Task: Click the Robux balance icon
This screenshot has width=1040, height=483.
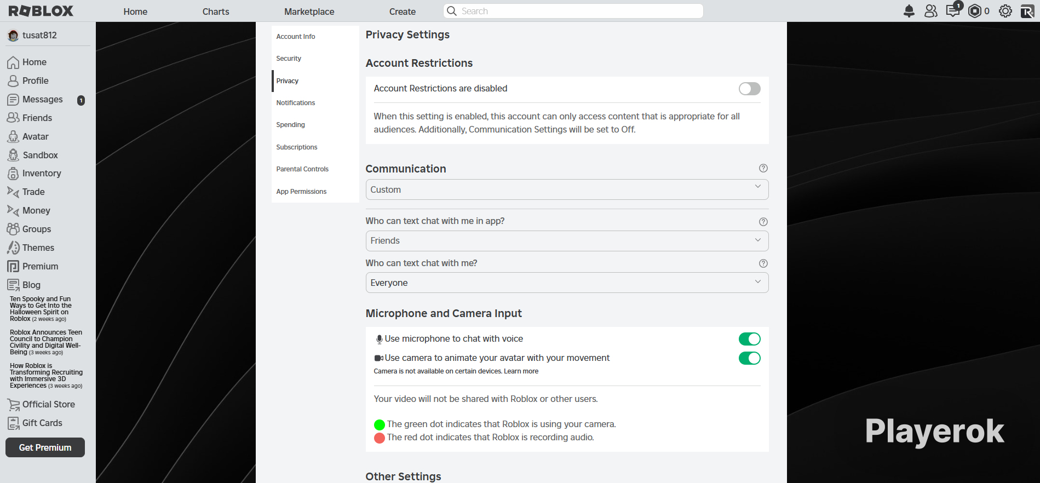Action: coord(975,11)
